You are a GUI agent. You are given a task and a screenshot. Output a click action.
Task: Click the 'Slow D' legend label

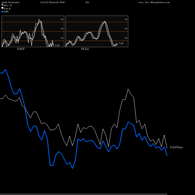[x=8, y=5]
